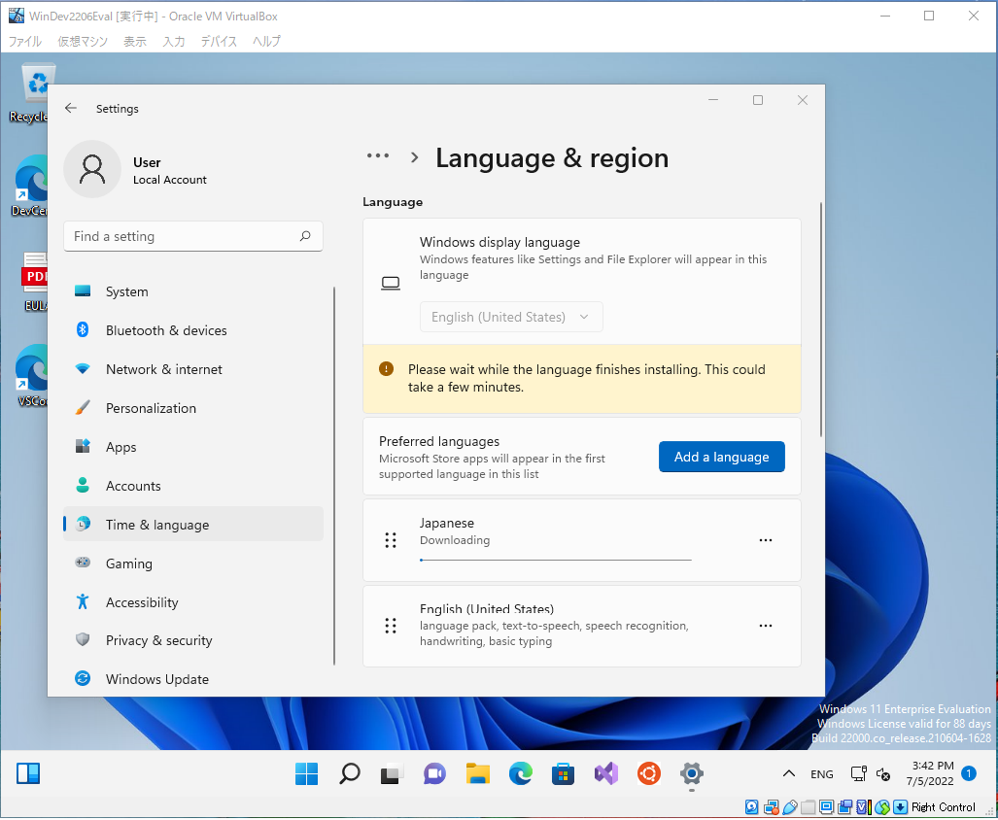This screenshot has height=820, width=998.
Task: Click the Right Control host key label
Action: coord(944,807)
